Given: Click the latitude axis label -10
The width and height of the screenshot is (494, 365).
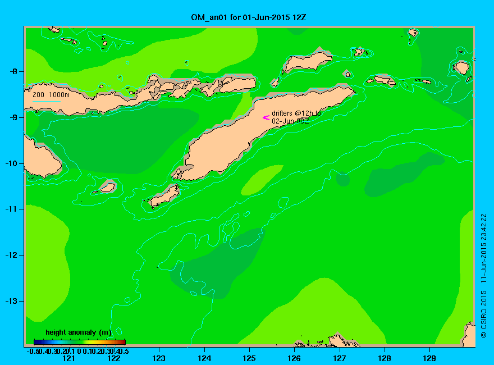Looking at the screenshot, I should coord(11,163).
